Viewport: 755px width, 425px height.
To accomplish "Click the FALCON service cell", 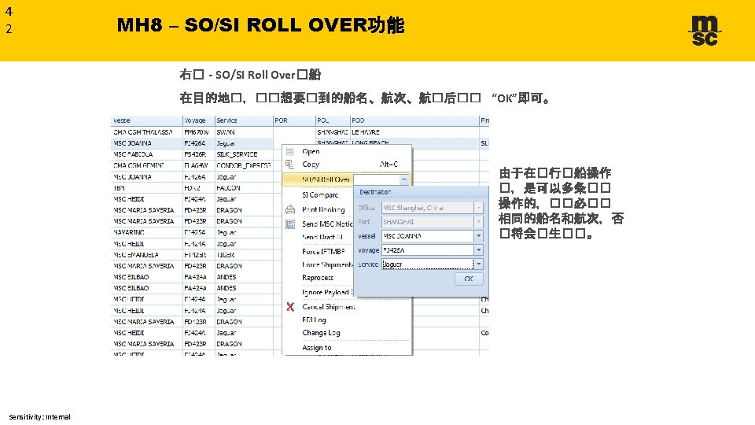I will point(244,188).
